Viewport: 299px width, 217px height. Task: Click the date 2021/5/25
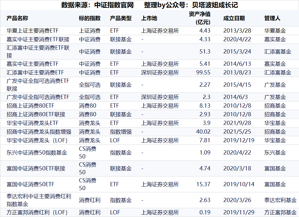237,132
